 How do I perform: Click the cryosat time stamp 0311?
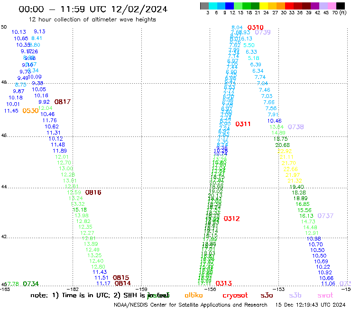tap(243, 124)
